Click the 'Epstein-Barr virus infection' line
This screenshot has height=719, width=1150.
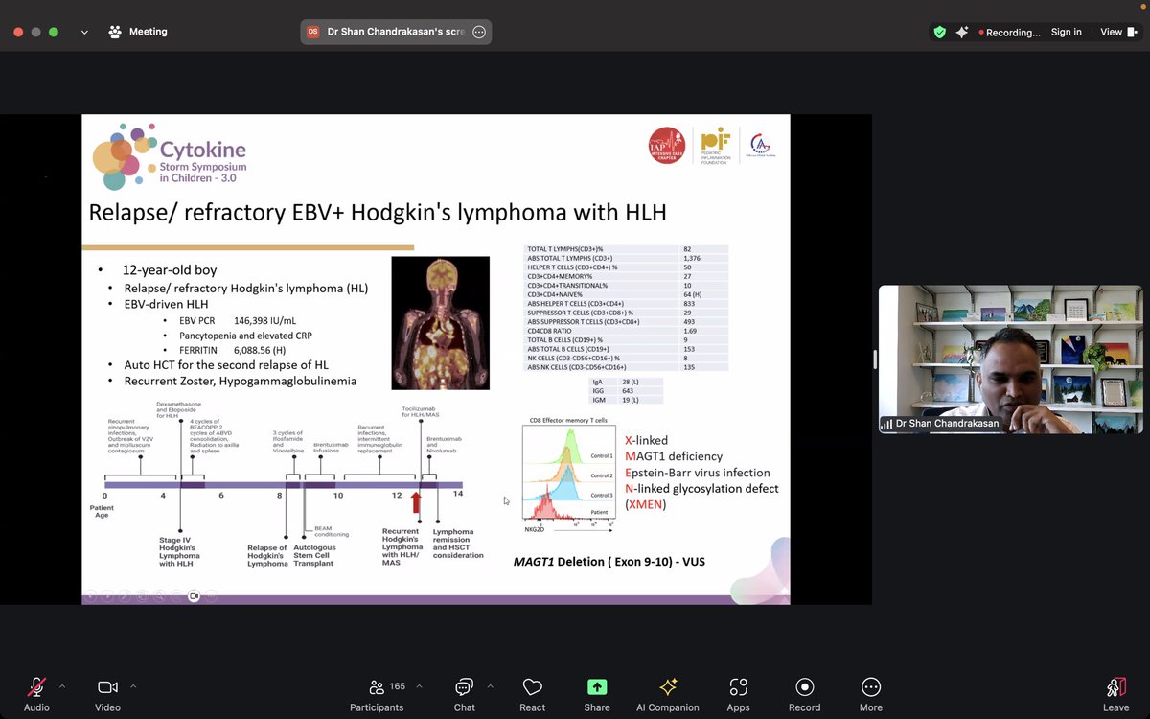[x=698, y=473]
